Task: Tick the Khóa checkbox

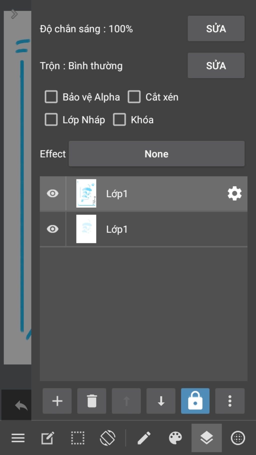Action: (119, 119)
